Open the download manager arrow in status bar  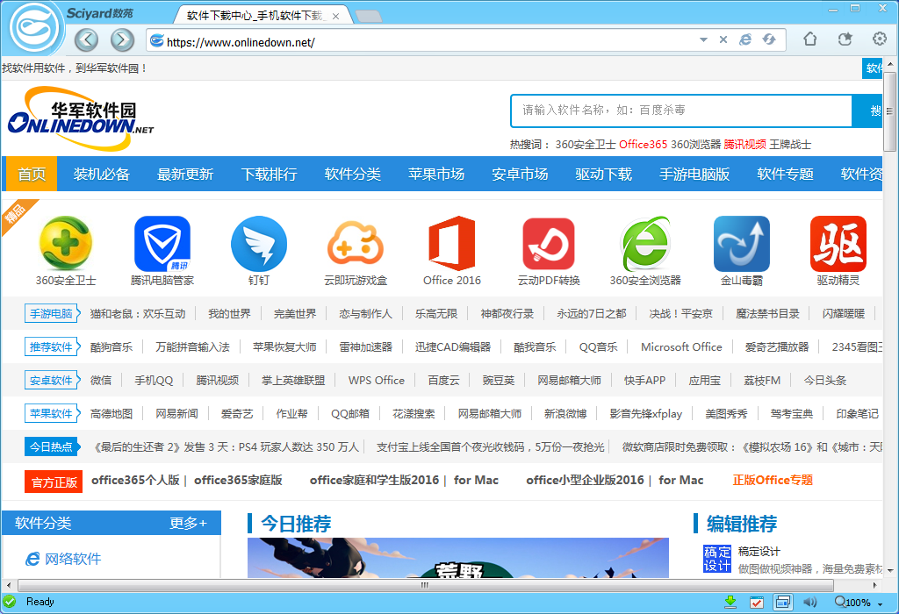731,602
